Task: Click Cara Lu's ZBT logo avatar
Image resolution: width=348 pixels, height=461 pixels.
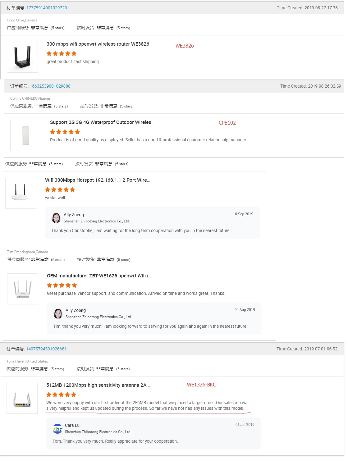Action: [57, 429]
